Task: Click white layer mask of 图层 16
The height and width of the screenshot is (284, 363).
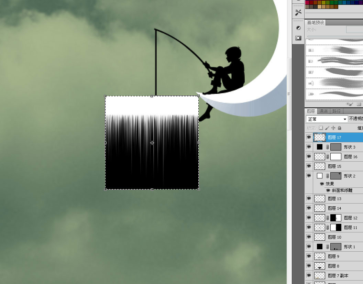Action: coord(336,156)
